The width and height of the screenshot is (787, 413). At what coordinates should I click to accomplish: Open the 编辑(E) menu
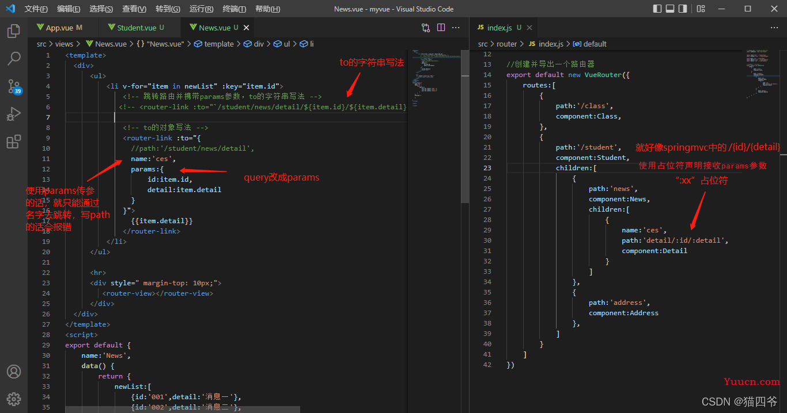pyautogui.click(x=69, y=9)
